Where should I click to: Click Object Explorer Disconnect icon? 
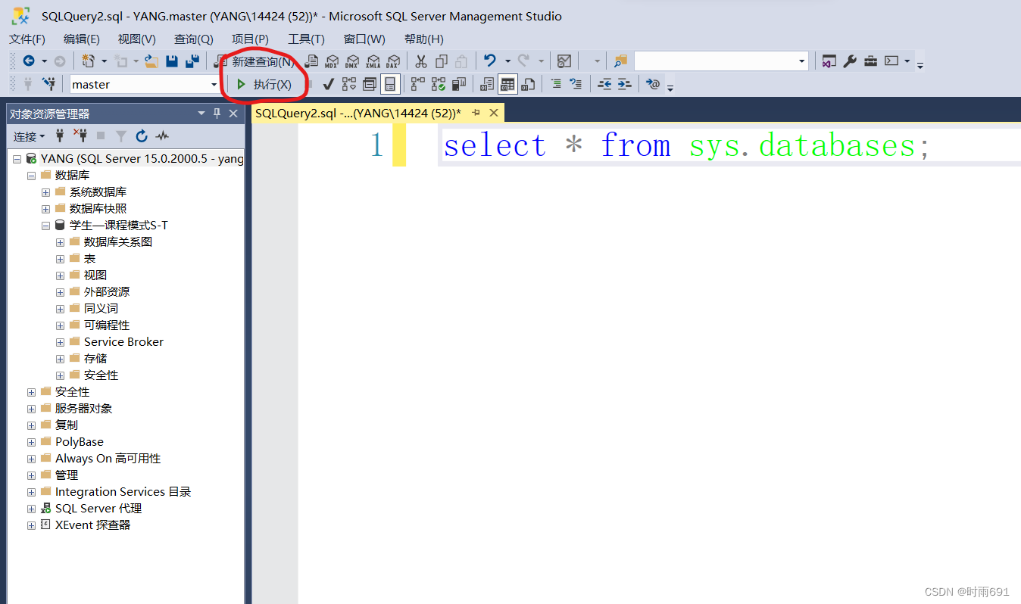[x=80, y=135]
